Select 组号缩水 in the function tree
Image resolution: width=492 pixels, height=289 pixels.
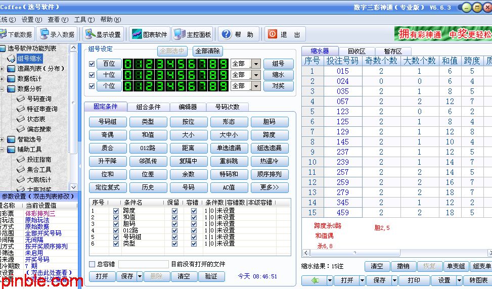point(29,58)
